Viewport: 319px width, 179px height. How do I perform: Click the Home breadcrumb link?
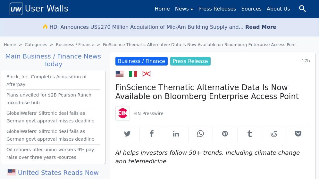10,45
